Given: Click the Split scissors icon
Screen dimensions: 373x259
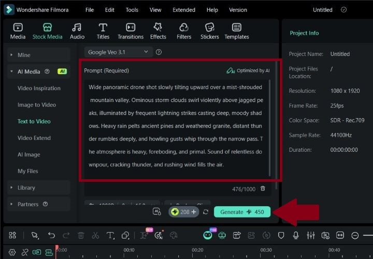Looking at the screenshot, I should (95, 236).
